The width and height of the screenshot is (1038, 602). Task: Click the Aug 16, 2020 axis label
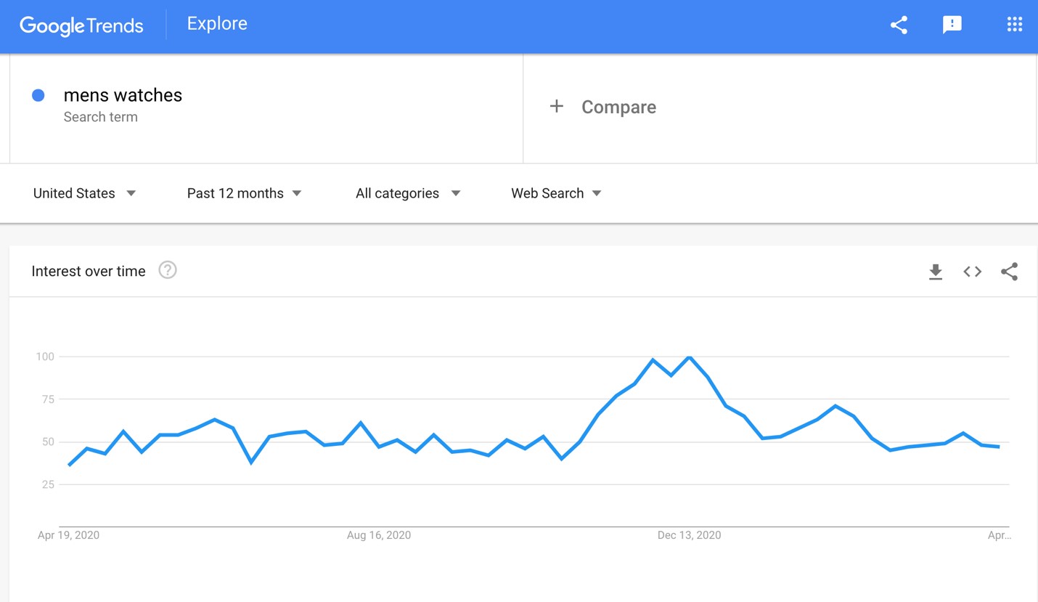378,535
